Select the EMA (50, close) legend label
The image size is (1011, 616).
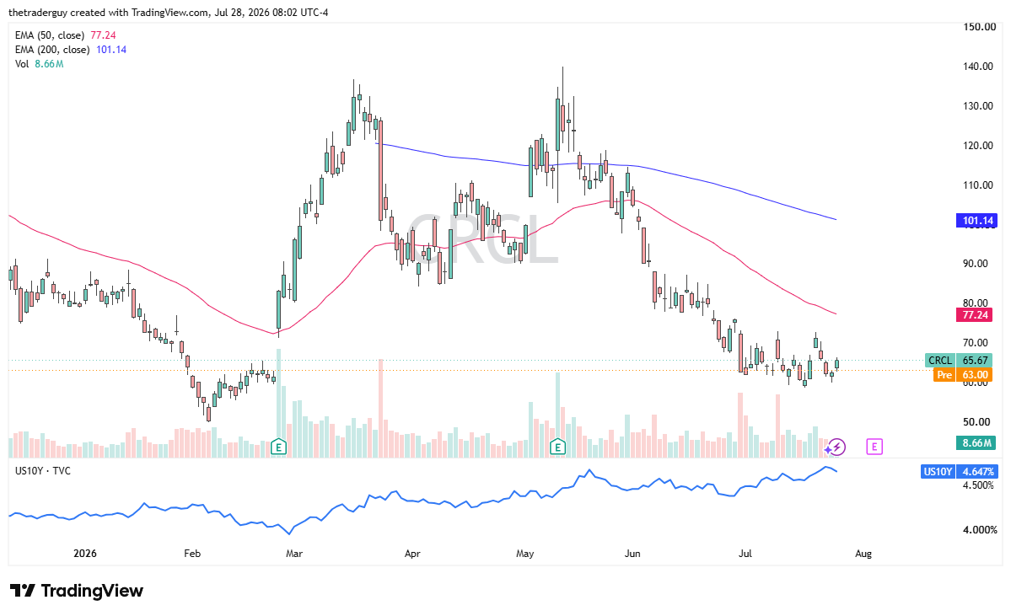click(x=50, y=35)
